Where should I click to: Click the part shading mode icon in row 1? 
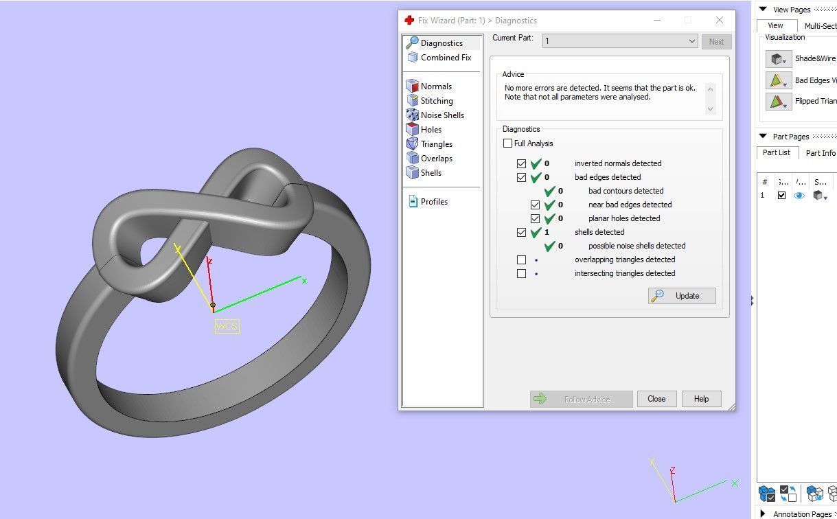tap(819, 196)
